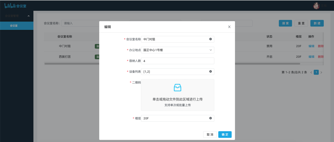Screen dimensions: 334x142
Task: Select the 会议室 sidebar menu item
Action: tap(17, 26)
